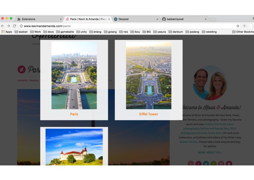The height and width of the screenshot is (180, 254).
Task: Click the pink airplane travel icon
Action: tap(22, 70)
